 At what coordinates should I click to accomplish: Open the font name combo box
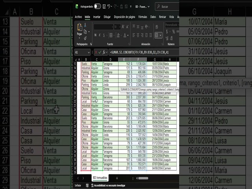[x=103, y=27]
